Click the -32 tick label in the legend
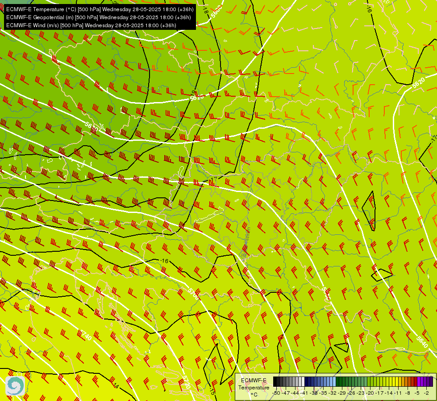437x401 pixels. tap(333, 393)
